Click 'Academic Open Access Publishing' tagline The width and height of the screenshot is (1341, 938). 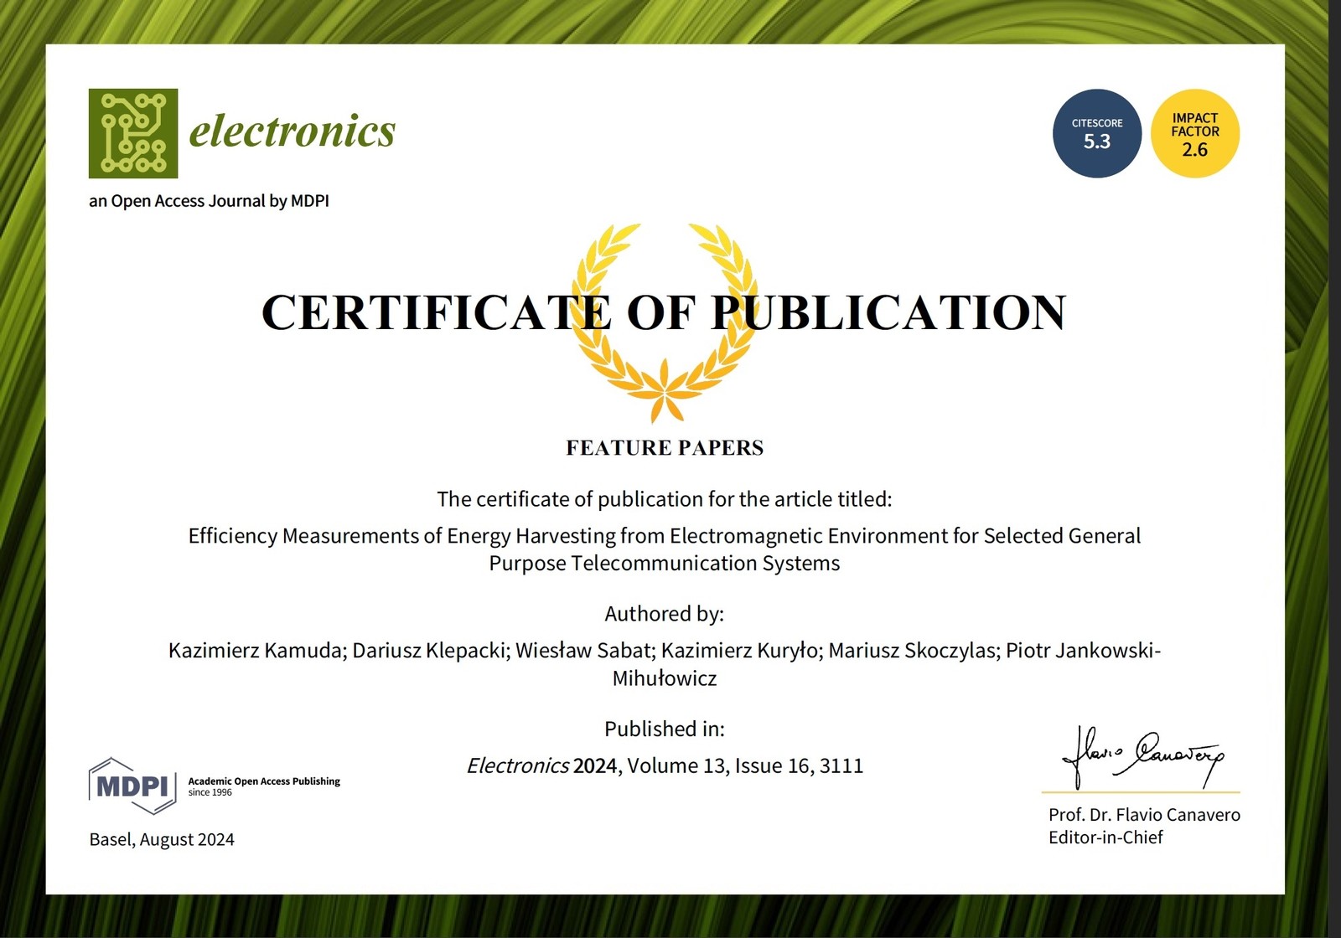pyautogui.click(x=264, y=781)
